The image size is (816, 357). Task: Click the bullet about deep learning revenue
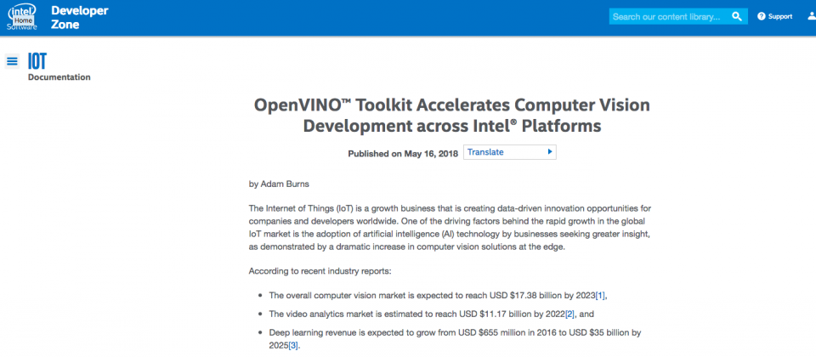coord(455,338)
